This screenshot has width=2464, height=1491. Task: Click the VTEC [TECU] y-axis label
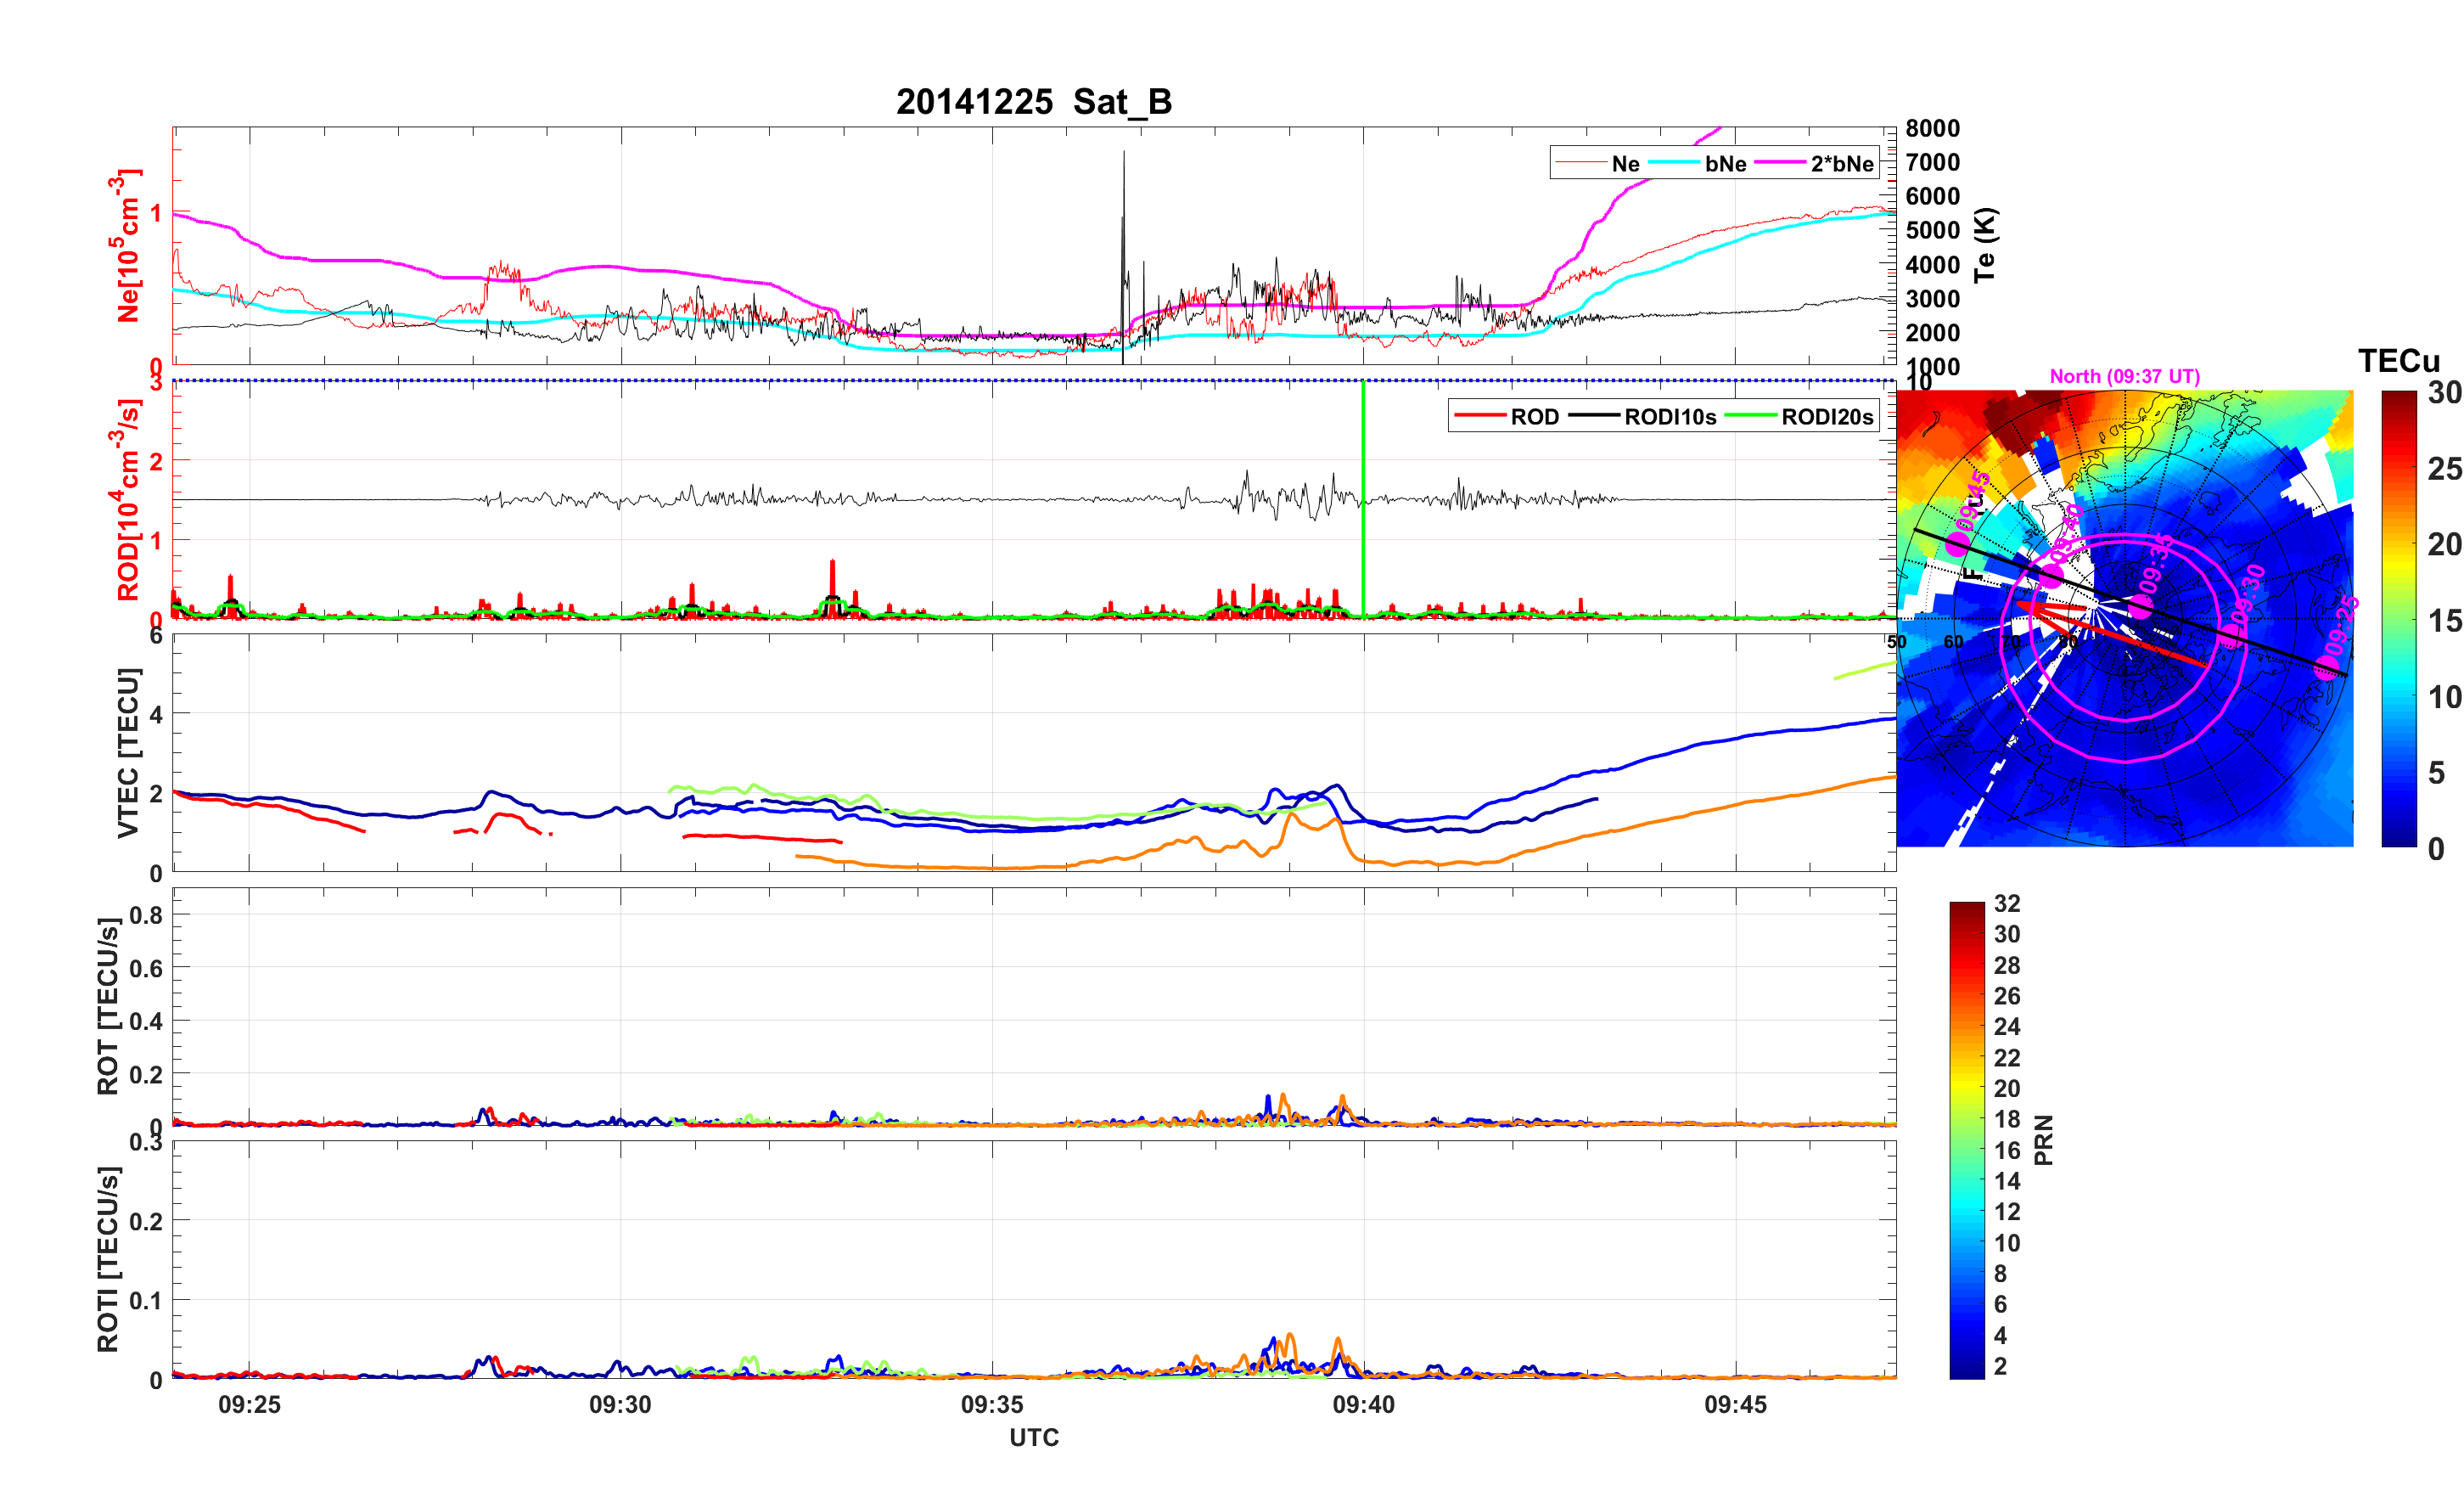[128, 752]
